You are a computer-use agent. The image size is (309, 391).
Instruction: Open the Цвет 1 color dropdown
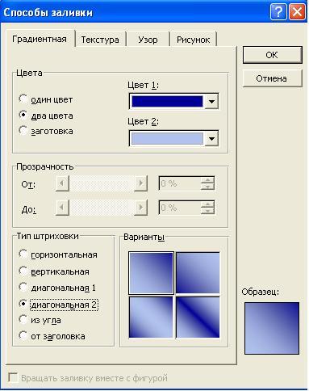211,101
